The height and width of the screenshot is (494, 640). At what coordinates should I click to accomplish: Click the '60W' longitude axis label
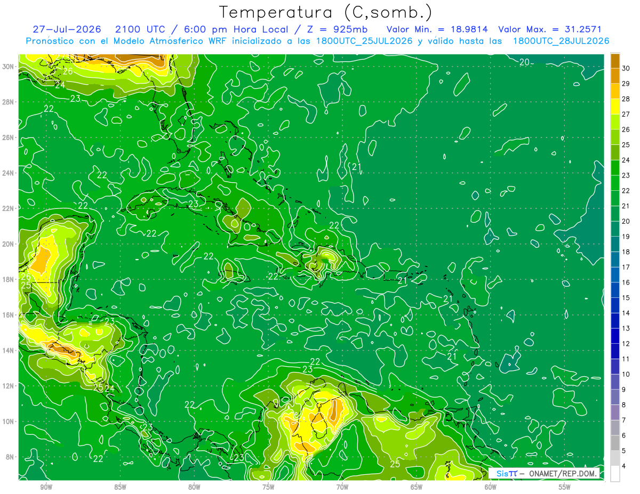click(491, 487)
